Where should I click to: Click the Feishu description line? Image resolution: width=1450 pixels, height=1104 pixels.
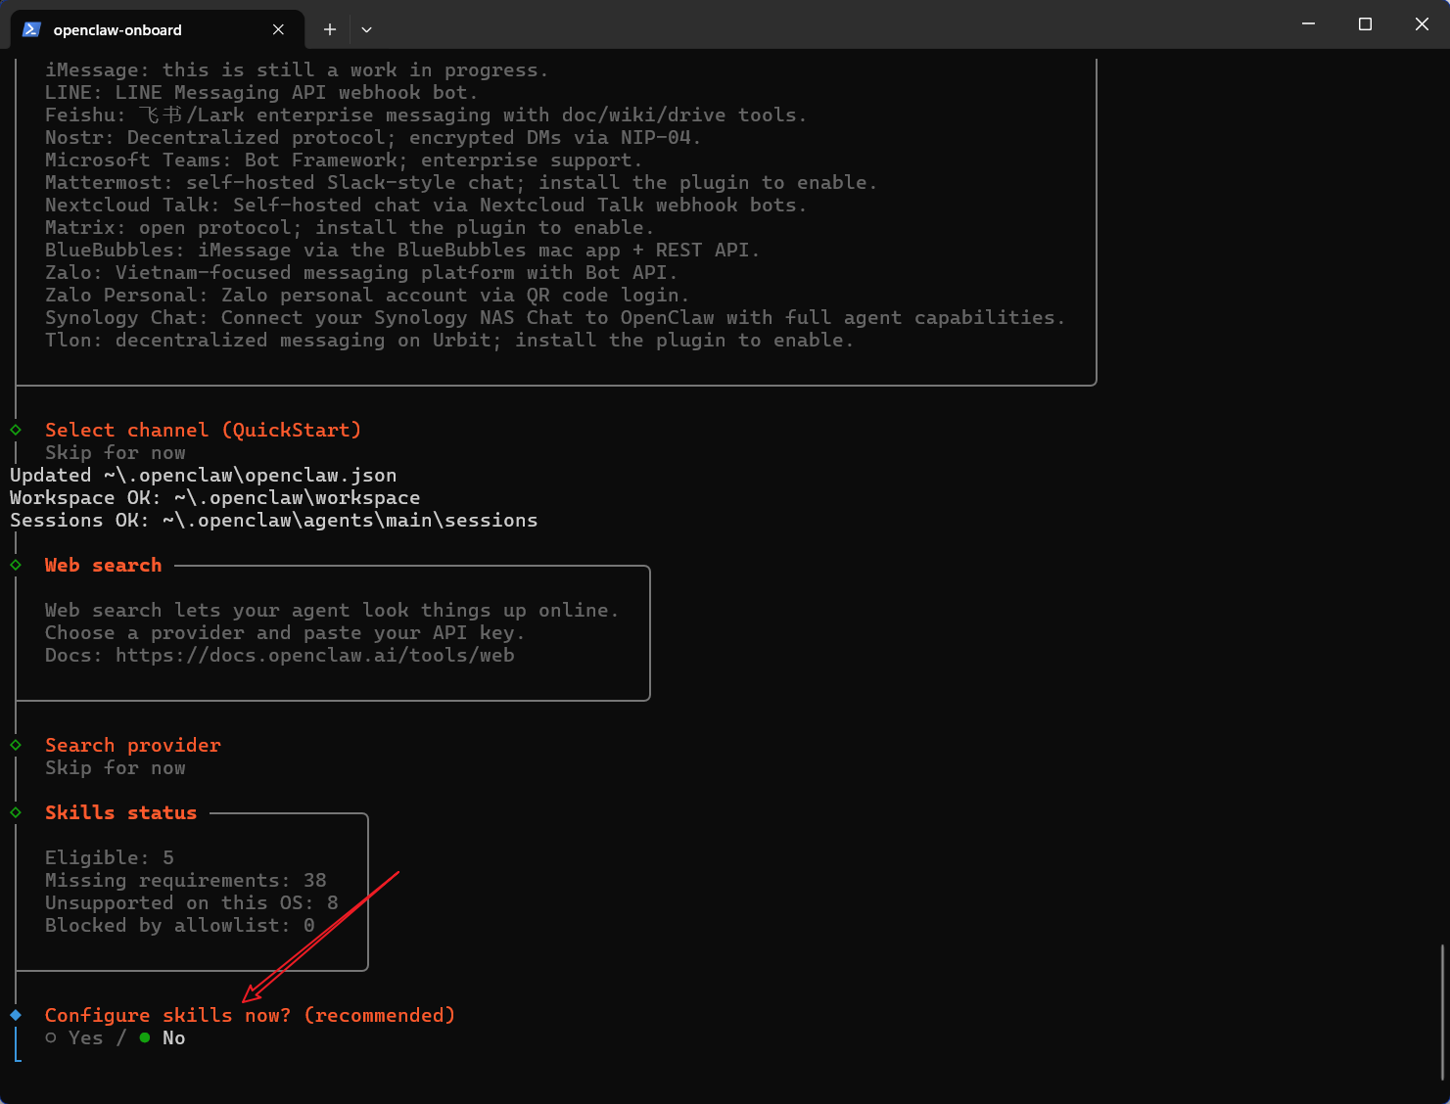click(426, 115)
